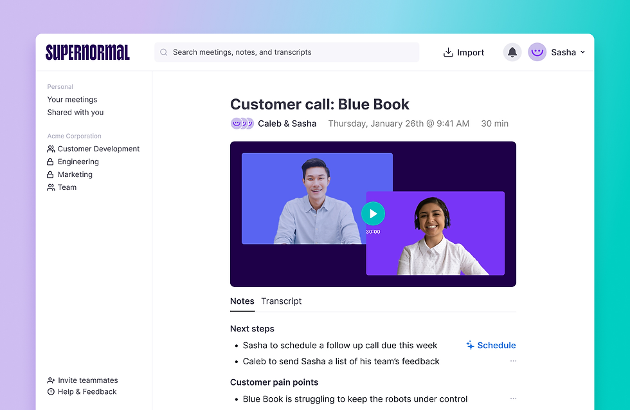630x410 pixels.
Task: Click the Thursday, January 26th date text
Action: 399,124
